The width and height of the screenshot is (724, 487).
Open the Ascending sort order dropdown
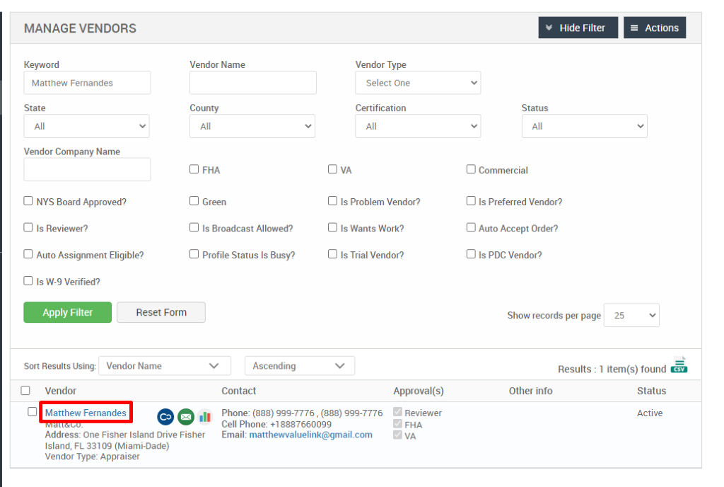(299, 365)
